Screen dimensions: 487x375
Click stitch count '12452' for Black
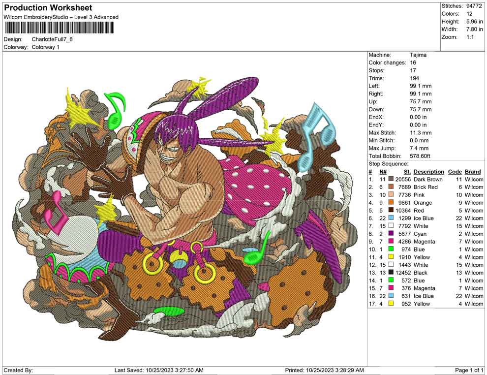[x=403, y=273]
